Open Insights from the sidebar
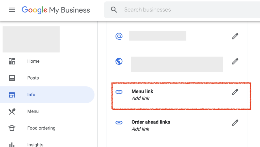The image size is (260, 147). [x=35, y=145]
